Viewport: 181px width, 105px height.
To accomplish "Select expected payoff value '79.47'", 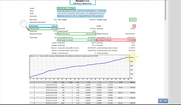I will point(94,31).
